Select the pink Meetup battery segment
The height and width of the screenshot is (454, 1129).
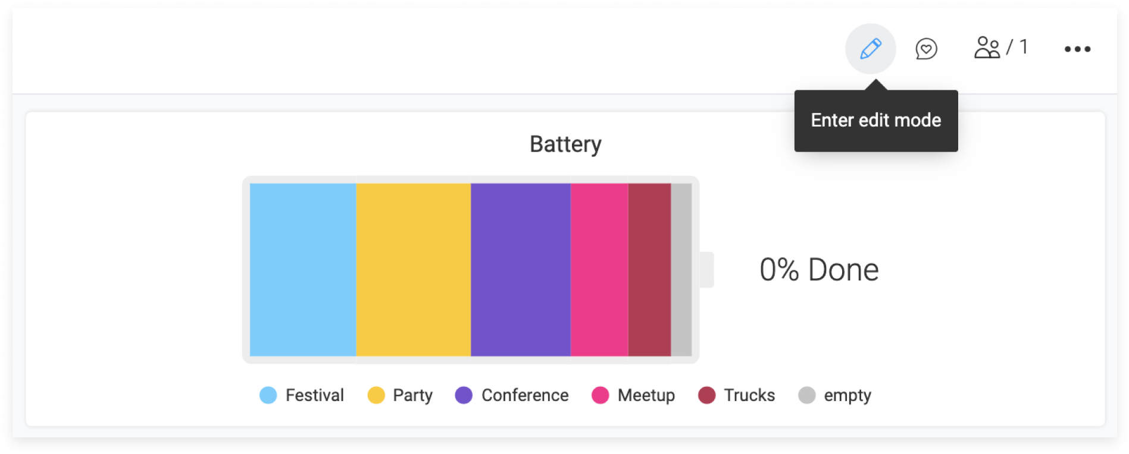599,270
